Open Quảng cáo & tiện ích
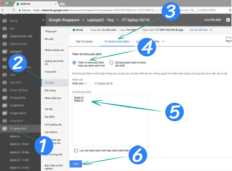This screenshot has width=232, height=171. 54,62
